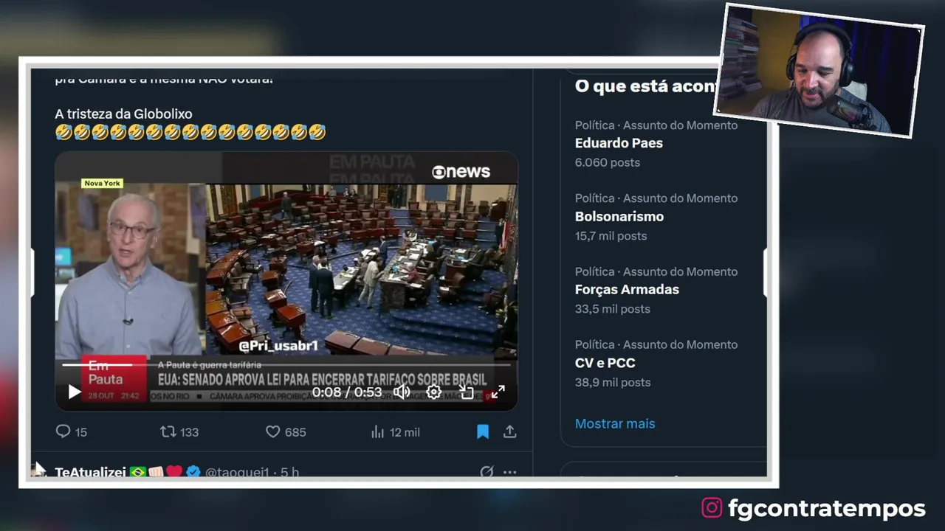Click the verified badge next to TeAtualizei

tap(193, 472)
